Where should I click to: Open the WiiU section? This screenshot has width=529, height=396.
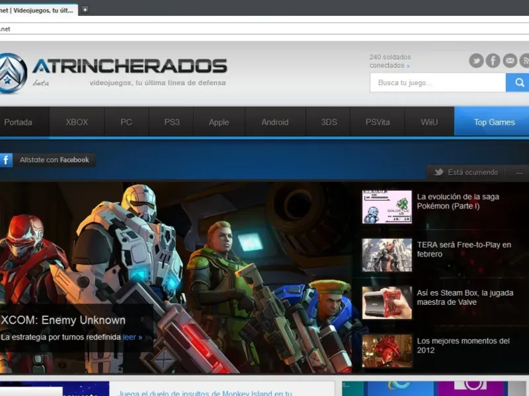[429, 122]
